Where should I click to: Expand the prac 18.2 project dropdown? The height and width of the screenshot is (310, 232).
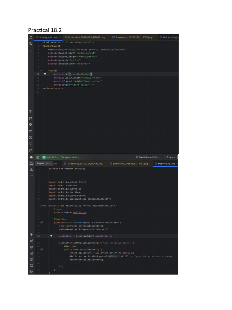tap(50, 157)
